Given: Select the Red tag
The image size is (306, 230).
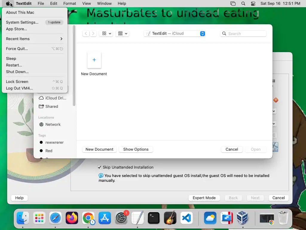Looking at the screenshot, I should pyautogui.click(x=46, y=151).
